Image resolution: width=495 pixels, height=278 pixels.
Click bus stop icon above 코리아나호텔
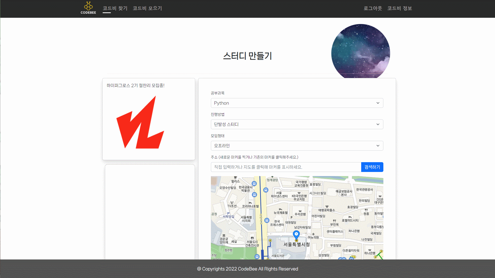coord(254,195)
